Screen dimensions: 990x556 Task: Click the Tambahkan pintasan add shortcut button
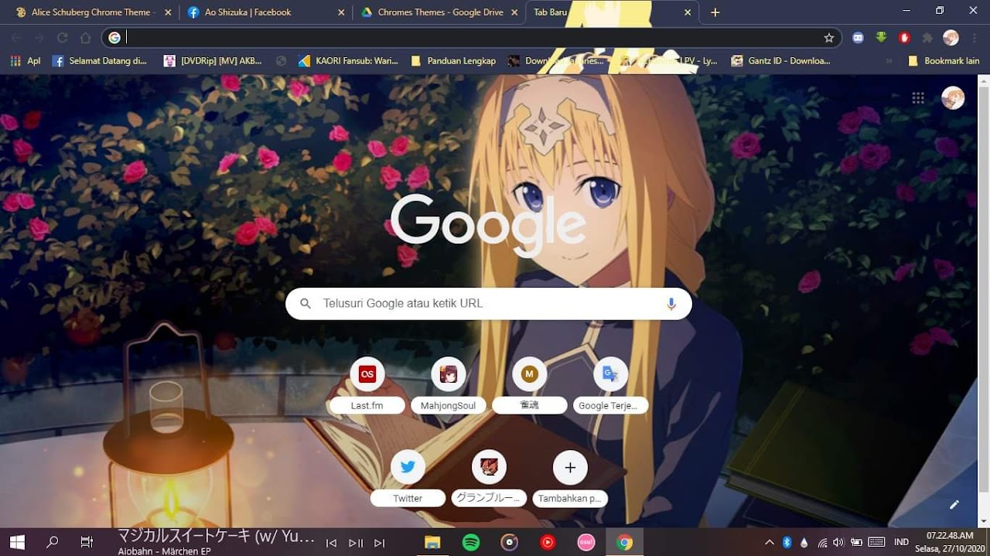click(x=570, y=467)
